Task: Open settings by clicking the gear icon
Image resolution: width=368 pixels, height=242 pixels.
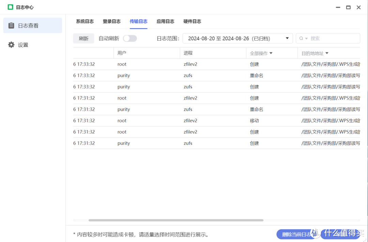Action: pos(11,45)
